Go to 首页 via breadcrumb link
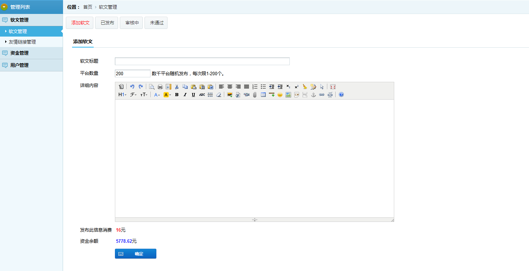This screenshot has width=529, height=271. [x=88, y=7]
